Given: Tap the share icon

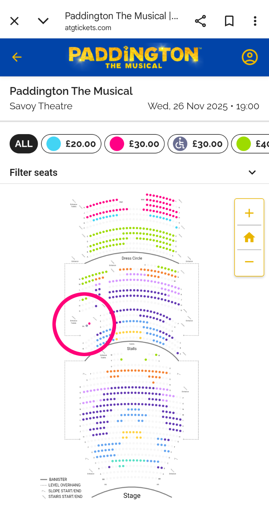Looking at the screenshot, I should [201, 21].
